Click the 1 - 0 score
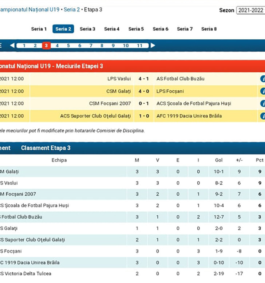The image size is (265, 283). (x=143, y=116)
